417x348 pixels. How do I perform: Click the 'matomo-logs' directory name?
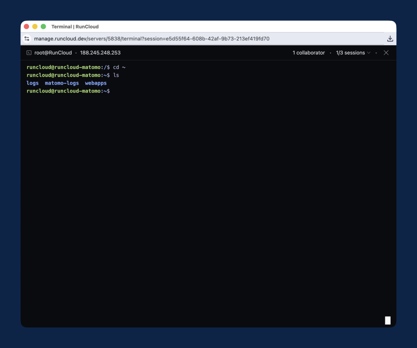(62, 83)
